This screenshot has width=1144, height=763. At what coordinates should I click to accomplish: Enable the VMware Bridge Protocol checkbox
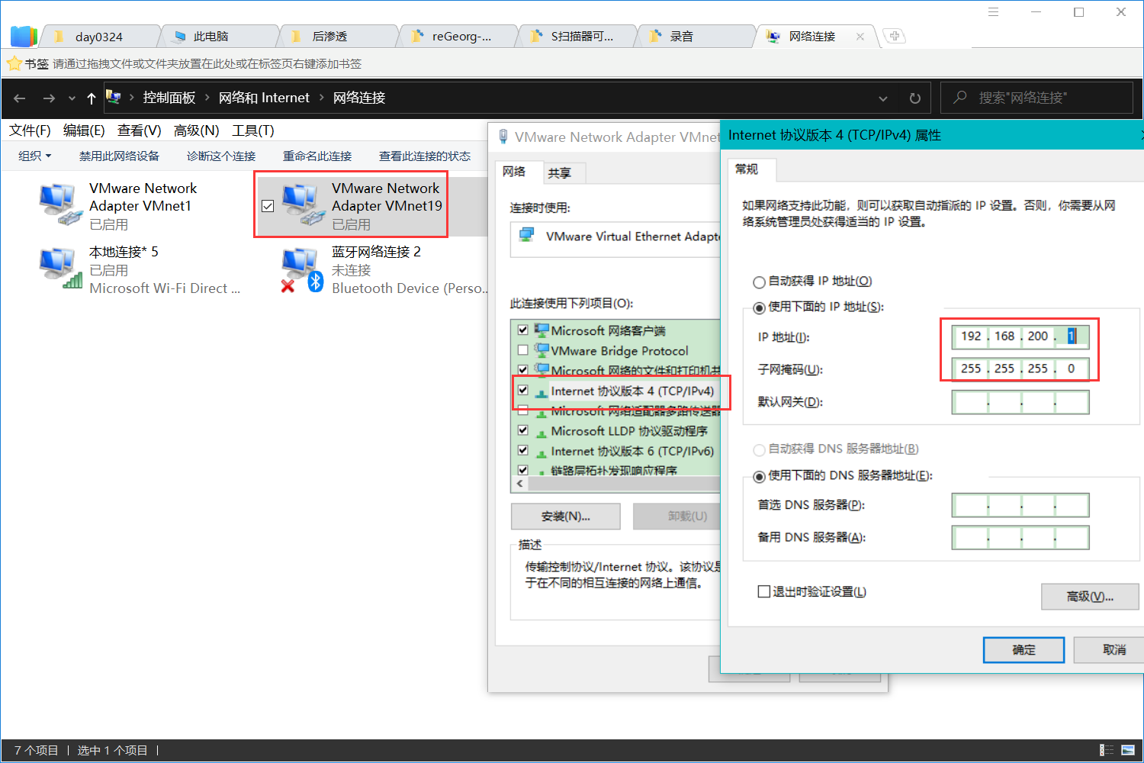[523, 349]
